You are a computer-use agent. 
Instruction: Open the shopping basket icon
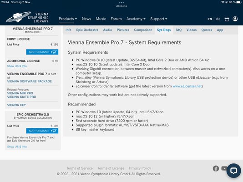(x=227, y=19)
